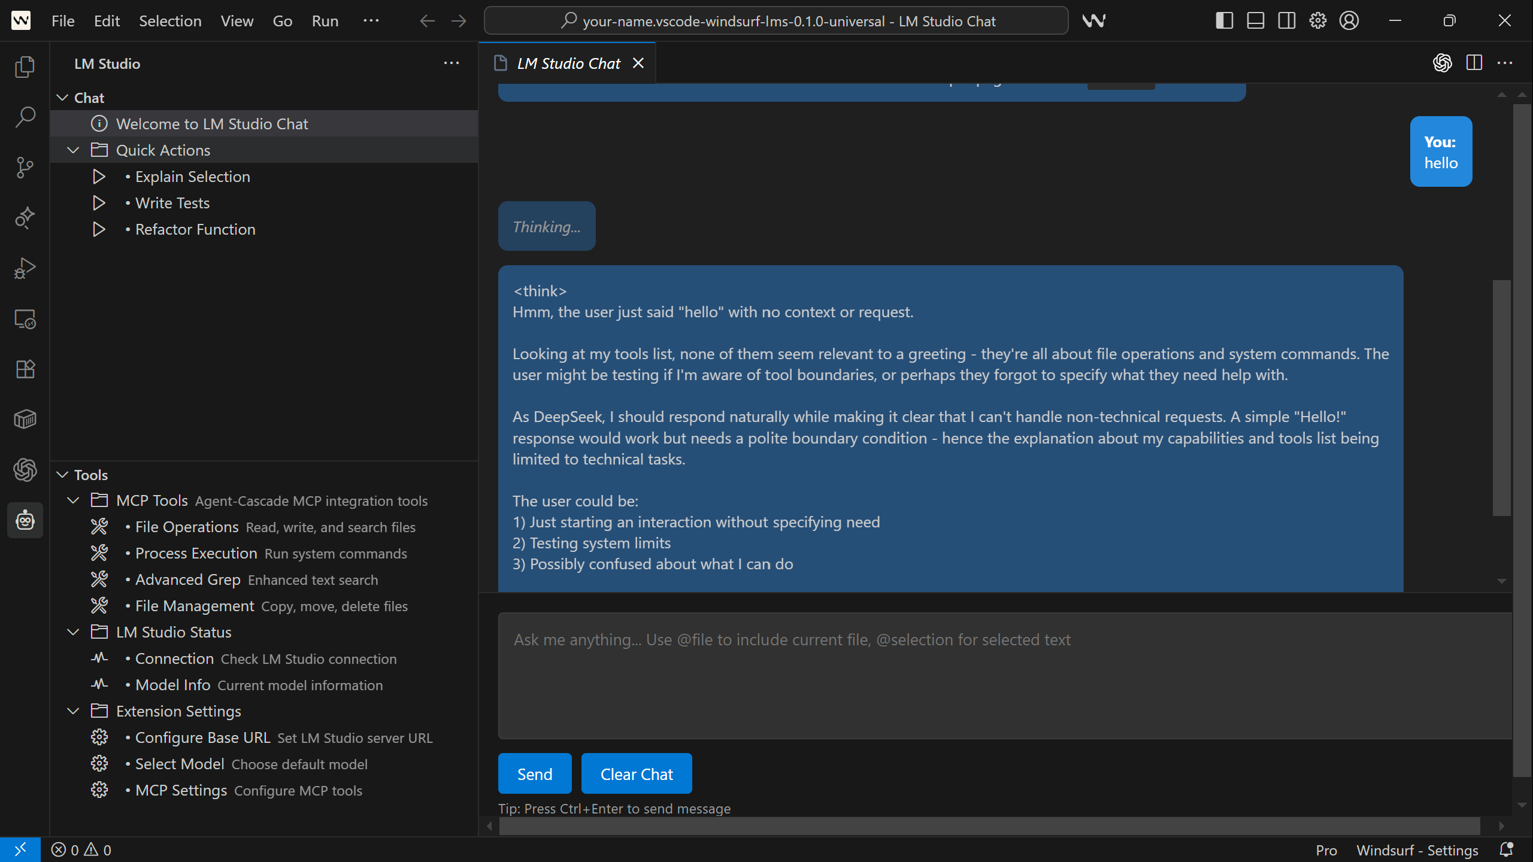
Task: Collapse the MCP Tools folder
Action: point(73,500)
